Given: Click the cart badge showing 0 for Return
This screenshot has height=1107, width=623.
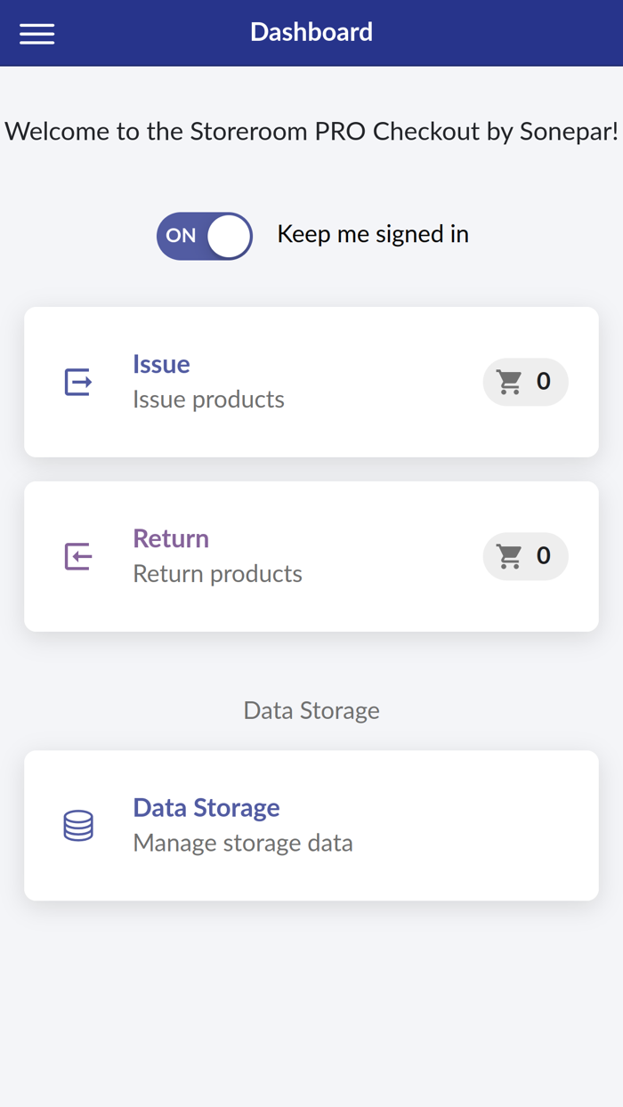Looking at the screenshot, I should [x=525, y=555].
